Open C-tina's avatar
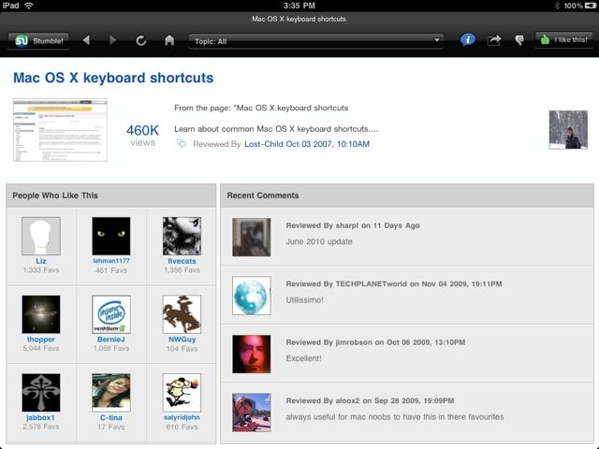The width and height of the screenshot is (599, 449). click(x=111, y=393)
